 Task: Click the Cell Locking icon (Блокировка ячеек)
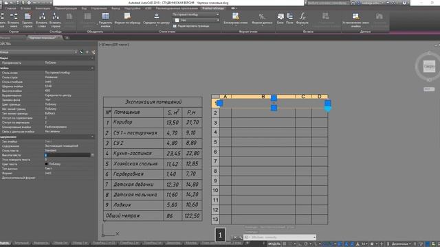(x=236, y=16)
